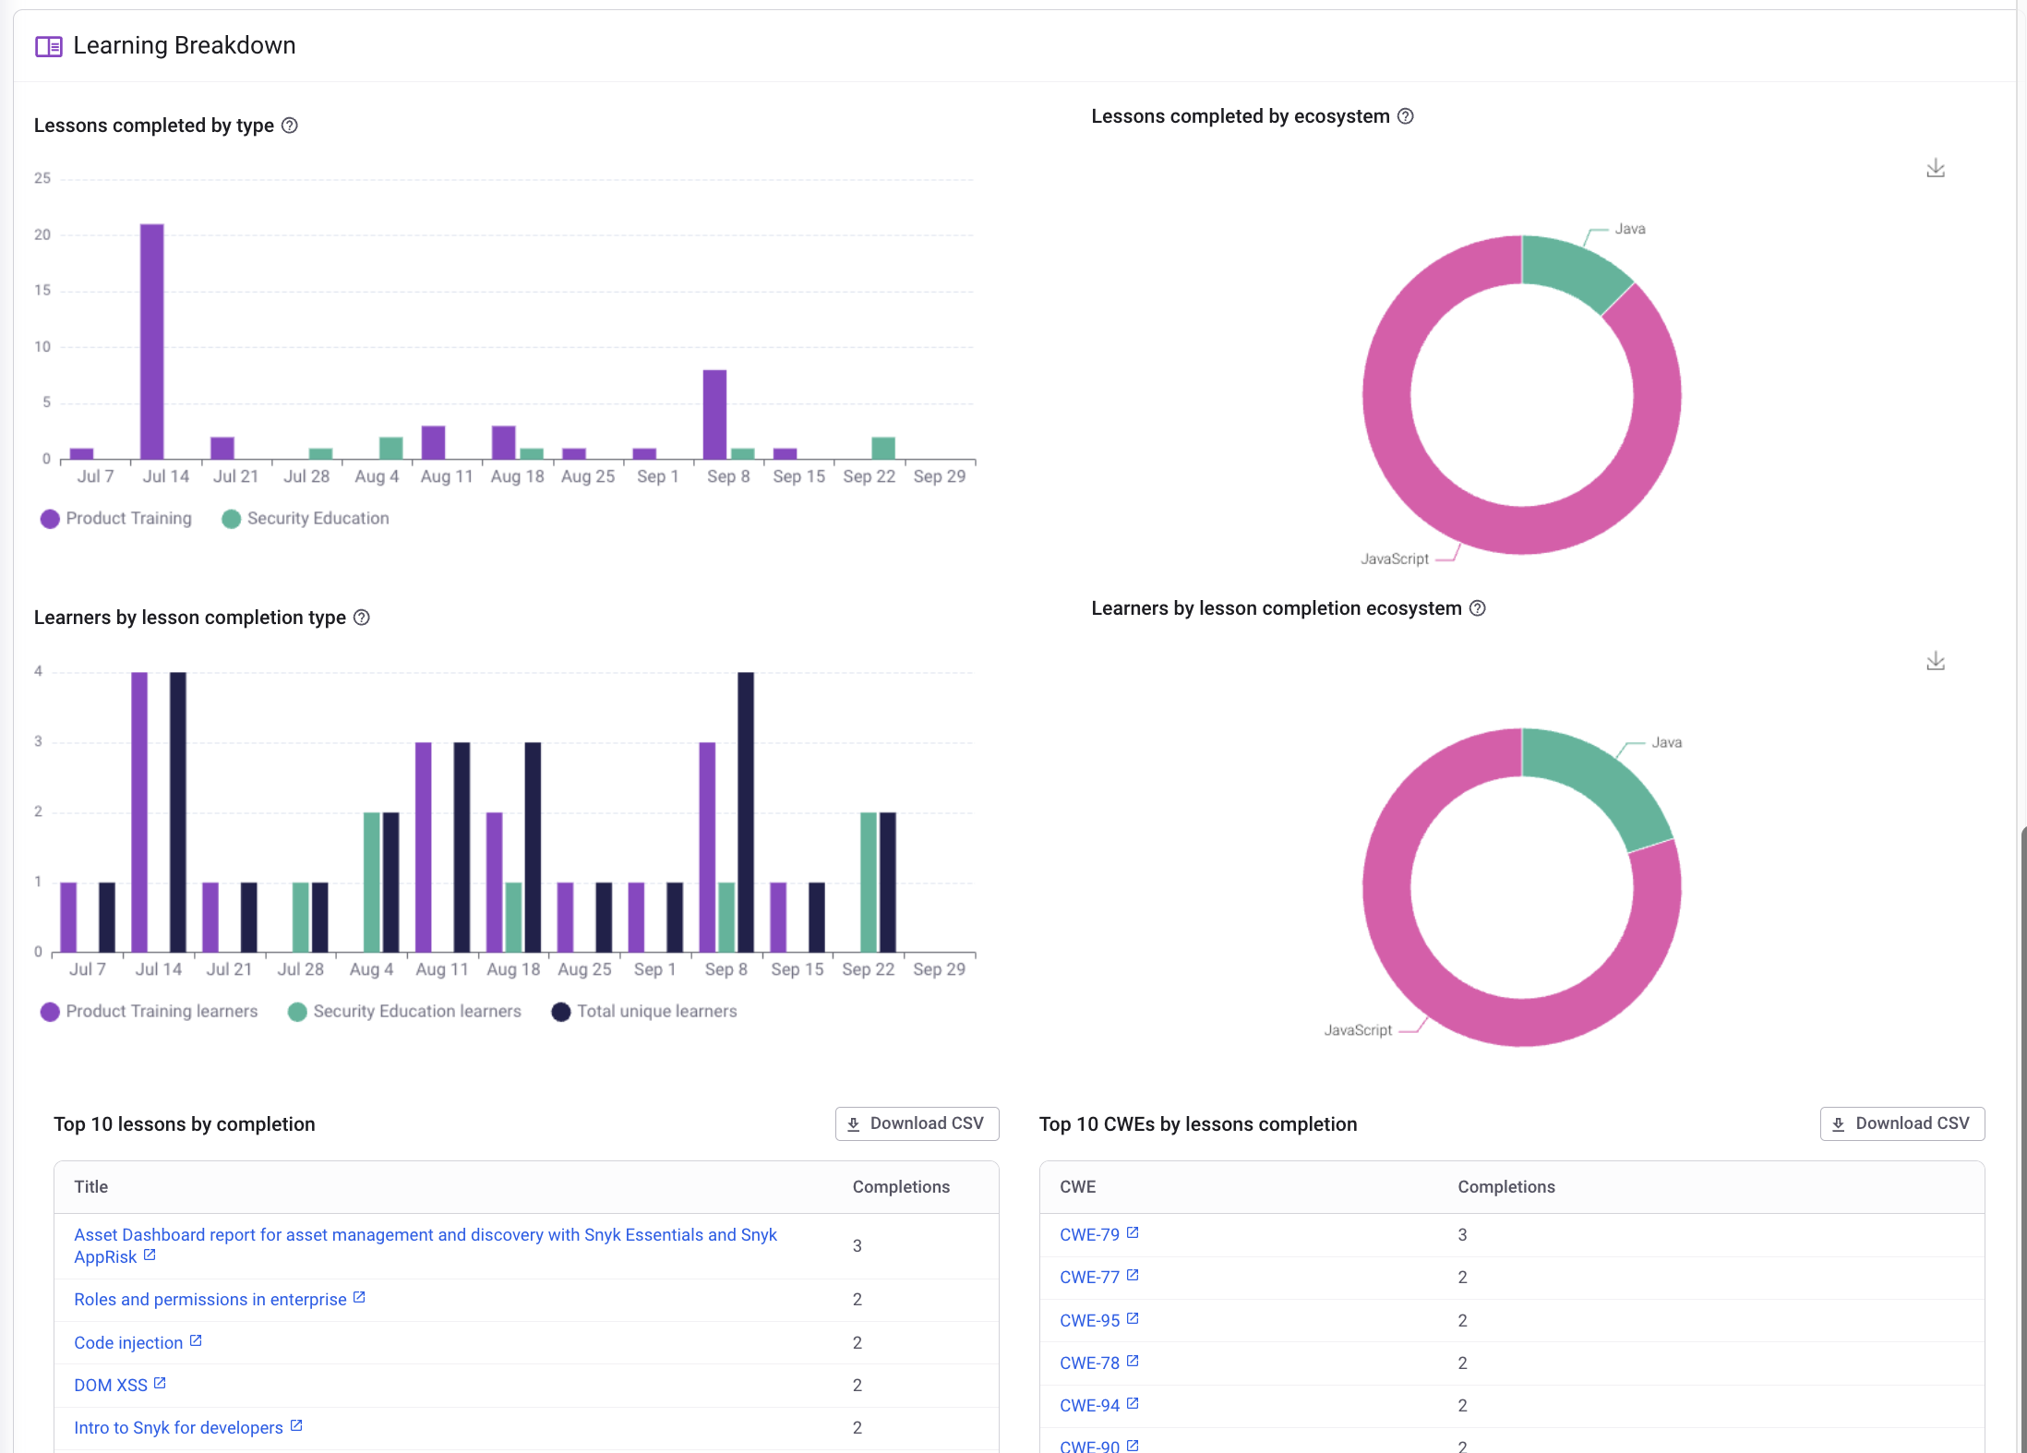Click help icon beside Learners by lesson completion type
Image resolution: width=2027 pixels, height=1453 pixels.
[x=362, y=618]
